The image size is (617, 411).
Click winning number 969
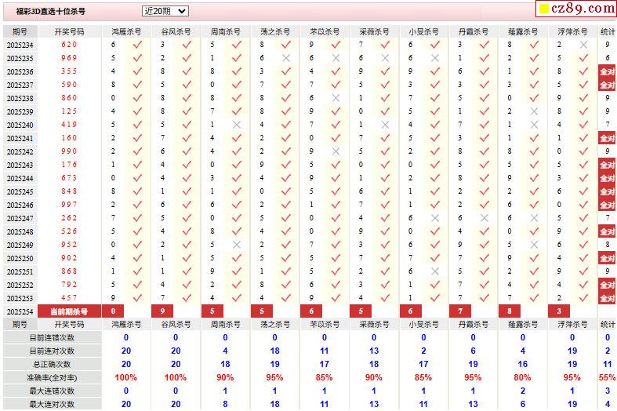point(69,58)
